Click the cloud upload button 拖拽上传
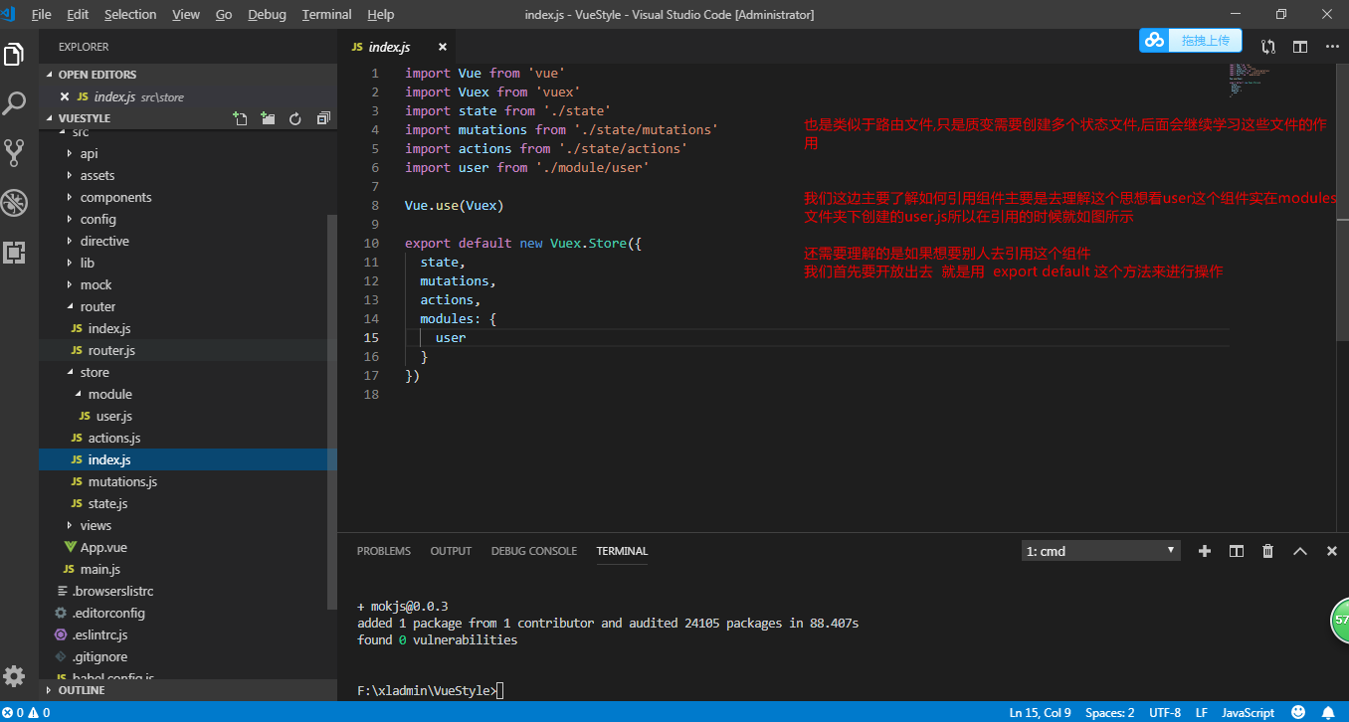Screen dimensions: 1349x722 pyautogui.click(x=1191, y=41)
